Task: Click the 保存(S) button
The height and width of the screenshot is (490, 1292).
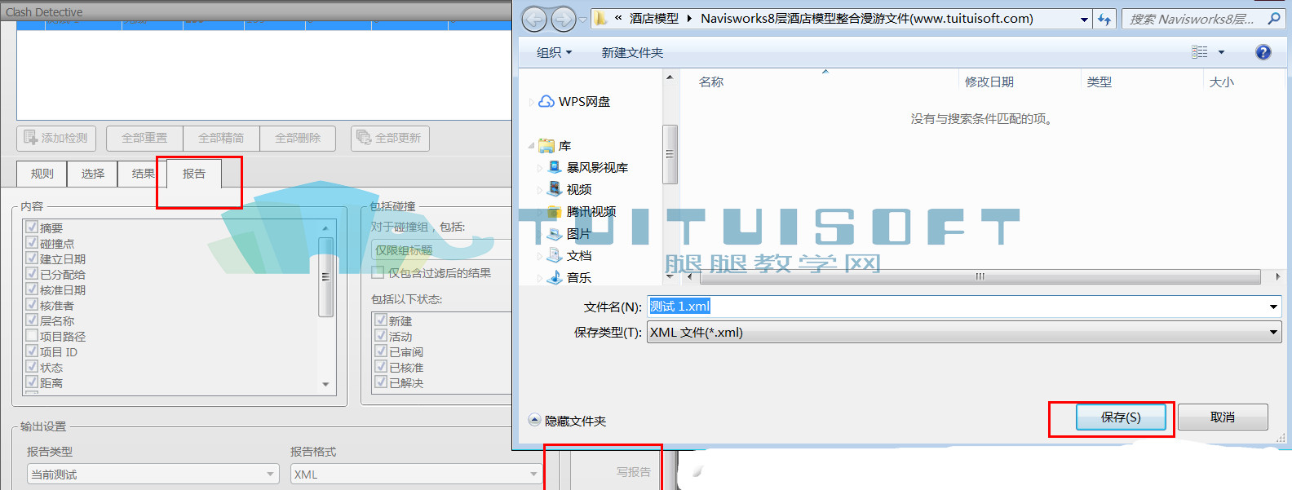Action: click(x=1121, y=417)
